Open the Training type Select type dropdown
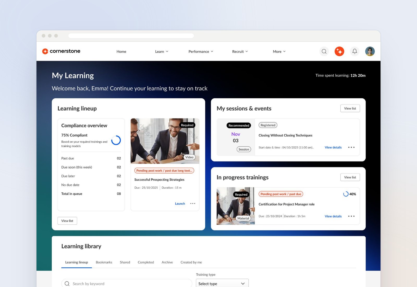This screenshot has height=287, width=417. (222, 284)
